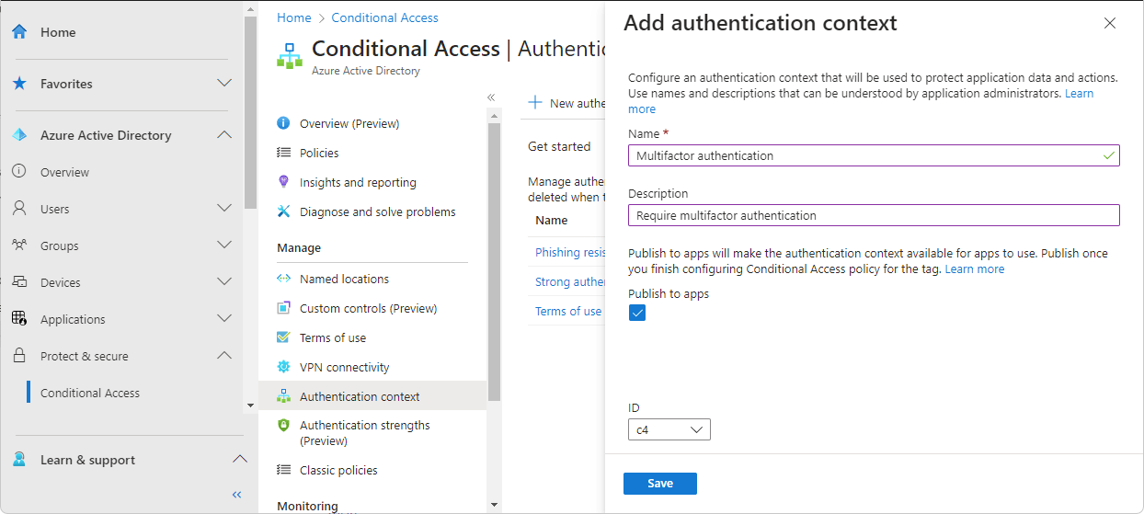
Task: Click the Diagnose and solve problems wrench icon
Action: [283, 211]
